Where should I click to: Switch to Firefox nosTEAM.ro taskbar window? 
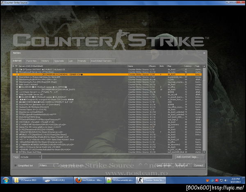pyautogui.click(x=89, y=180)
